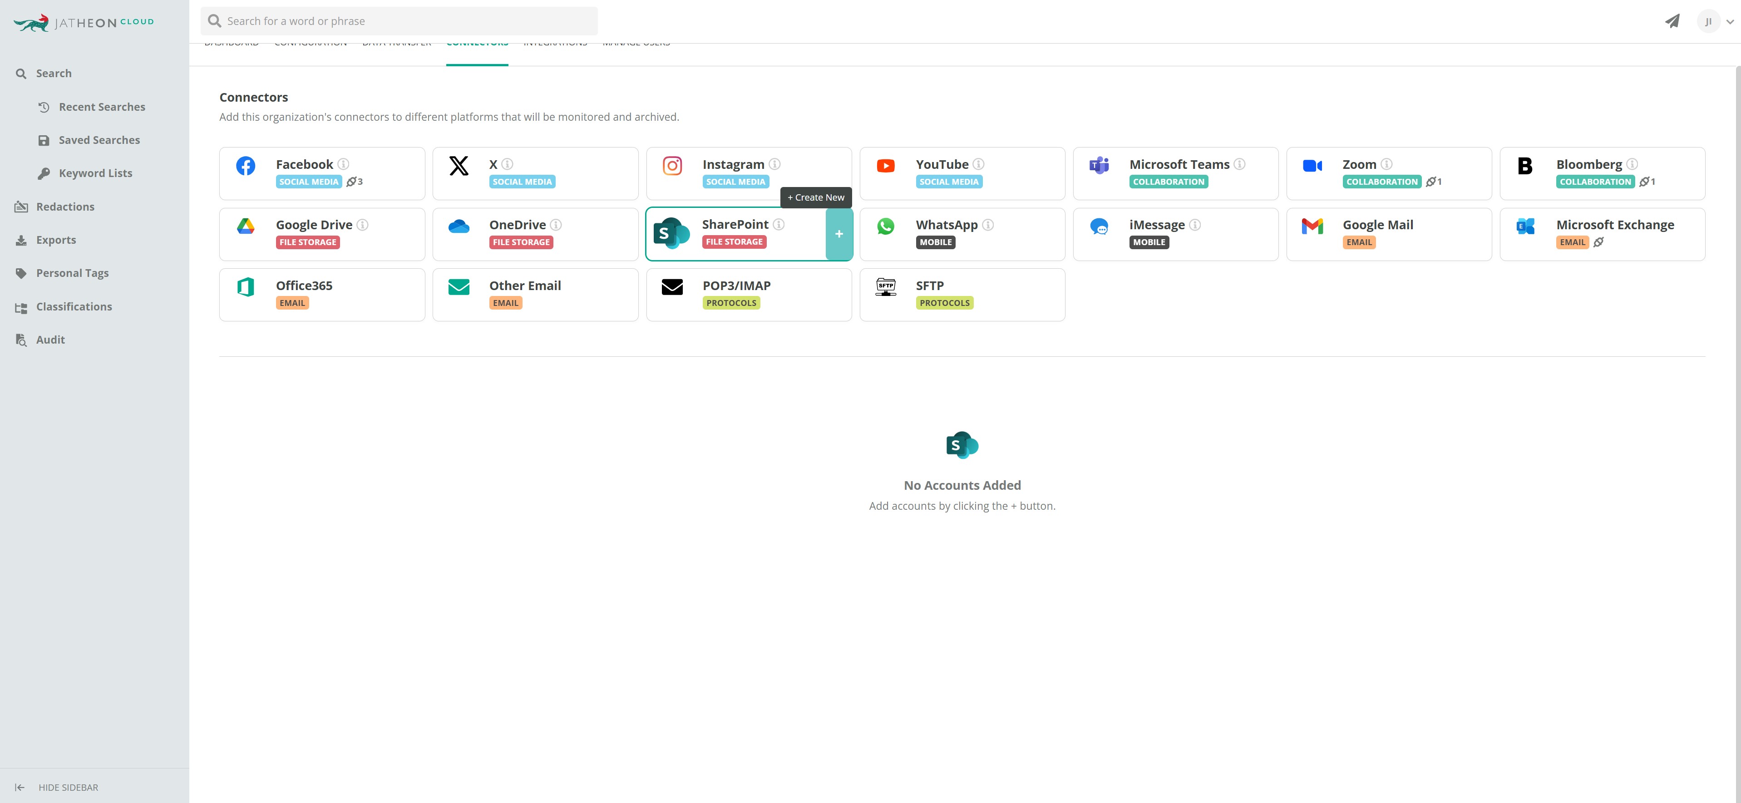This screenshot has width=1741, height=803.
Task: Click the Other Email envelope icon
Action: [459, 287]
